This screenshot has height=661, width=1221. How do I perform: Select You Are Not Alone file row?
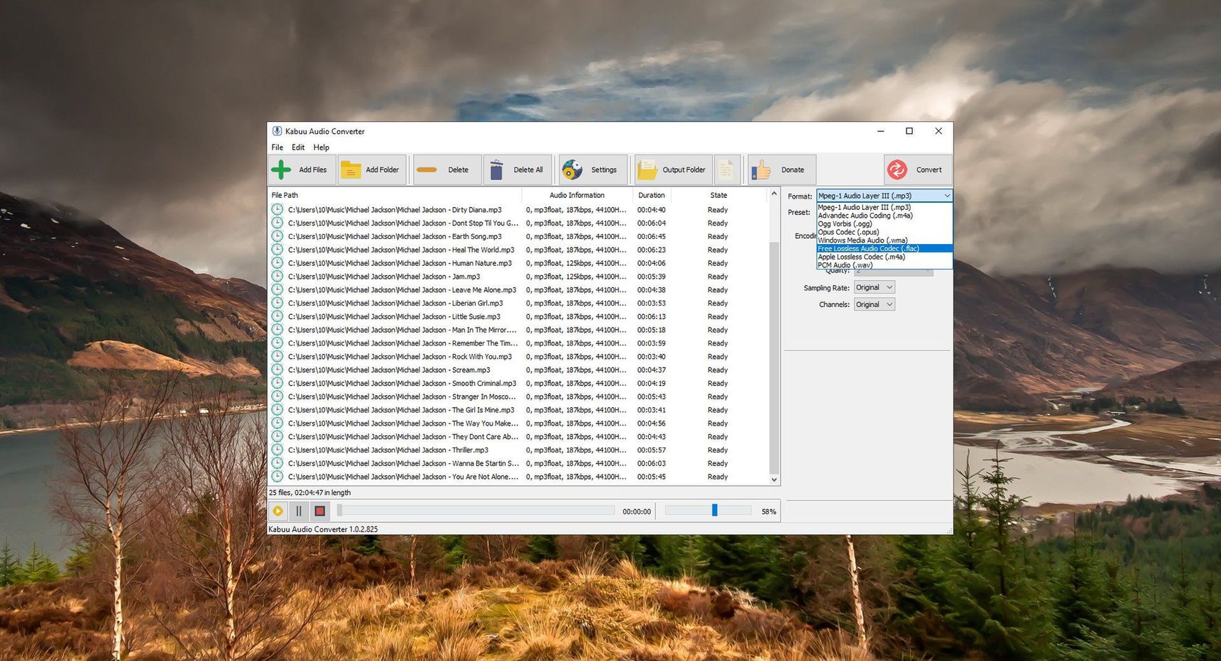pos(518,477)
